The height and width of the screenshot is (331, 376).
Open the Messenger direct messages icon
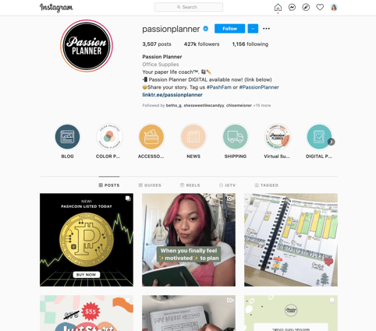coord(292,7)
